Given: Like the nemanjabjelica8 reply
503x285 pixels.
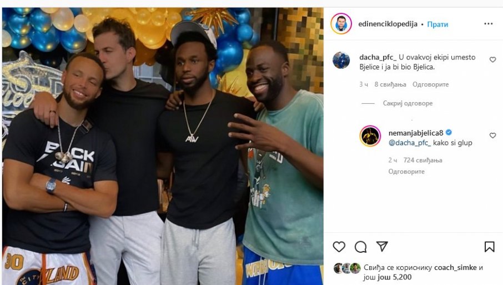Looking at the screenshot, I should pos(492,135).
